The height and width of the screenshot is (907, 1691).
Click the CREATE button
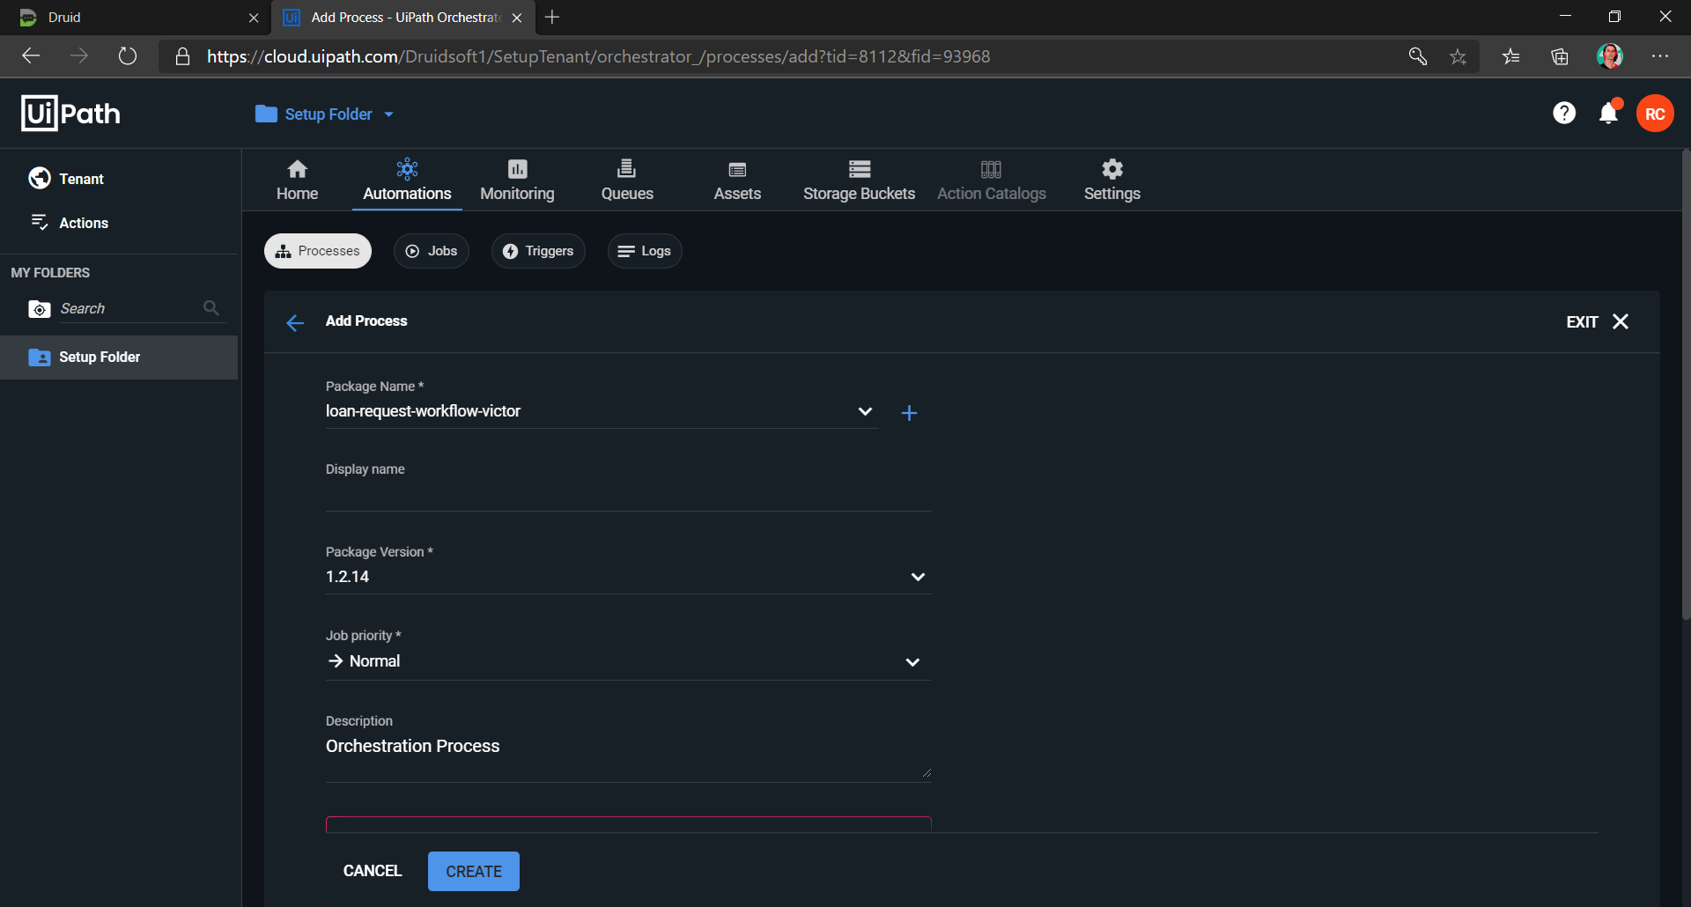click(474, 871)
